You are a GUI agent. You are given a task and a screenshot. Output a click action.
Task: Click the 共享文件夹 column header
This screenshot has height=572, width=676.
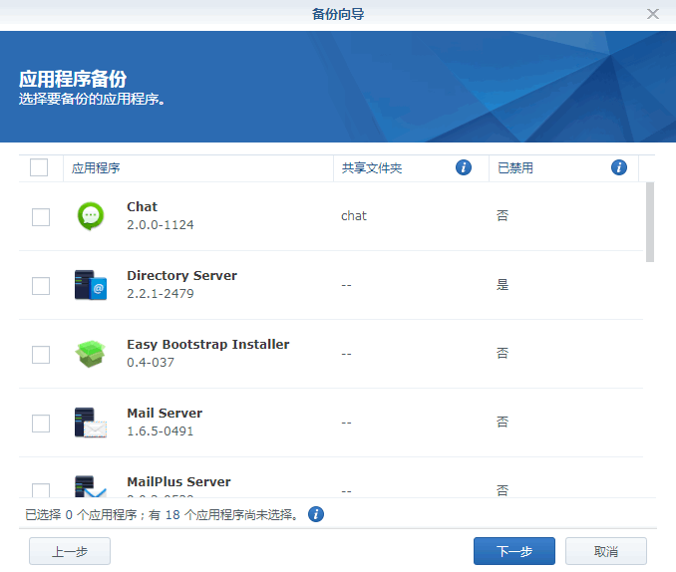pos(411,168)
